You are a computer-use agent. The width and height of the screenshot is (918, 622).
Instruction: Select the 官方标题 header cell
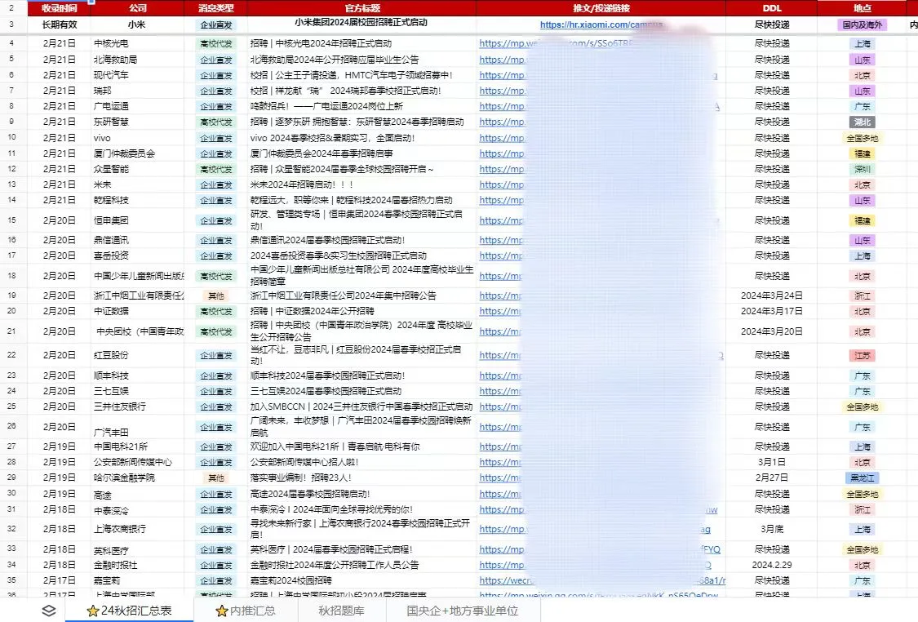pyautogui.click(x=362, y=8)
